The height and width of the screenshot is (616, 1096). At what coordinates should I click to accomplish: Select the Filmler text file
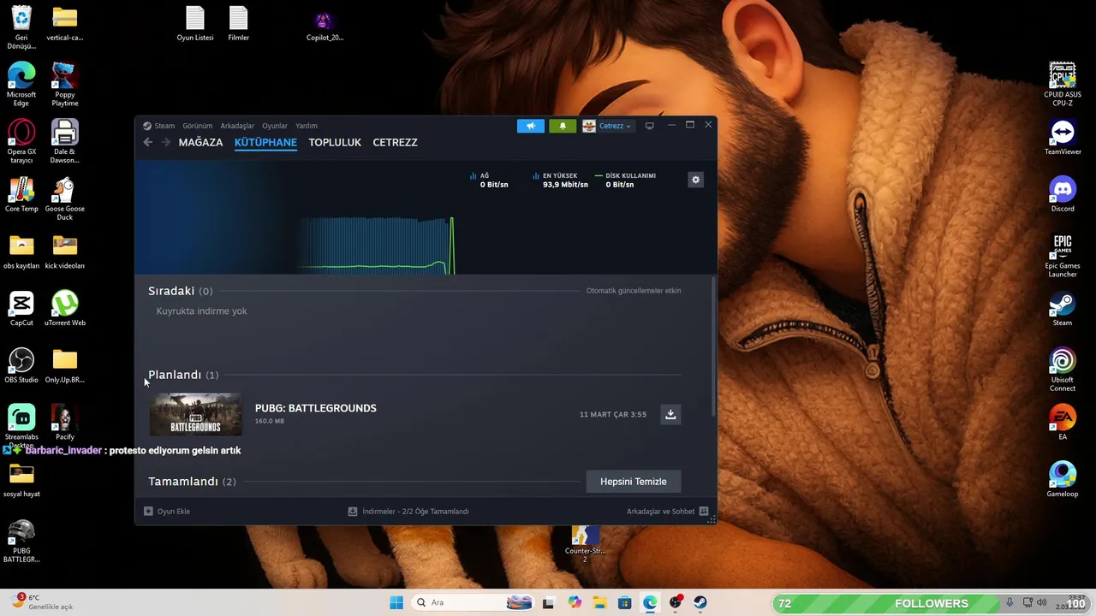point(238,24)
